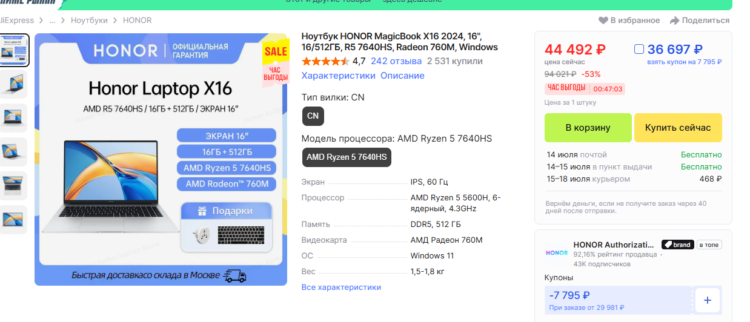Select the third product thumbnail
750x322 pixels.
13,118
